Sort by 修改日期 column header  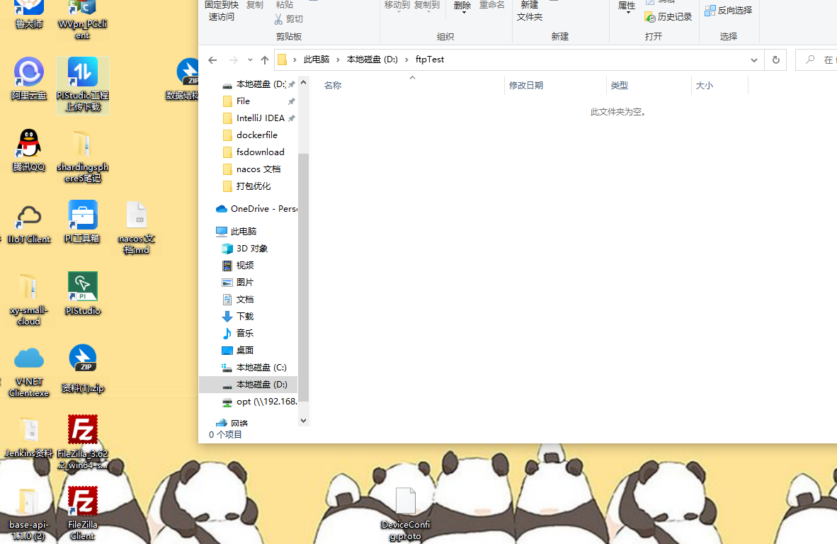(526, 86)
